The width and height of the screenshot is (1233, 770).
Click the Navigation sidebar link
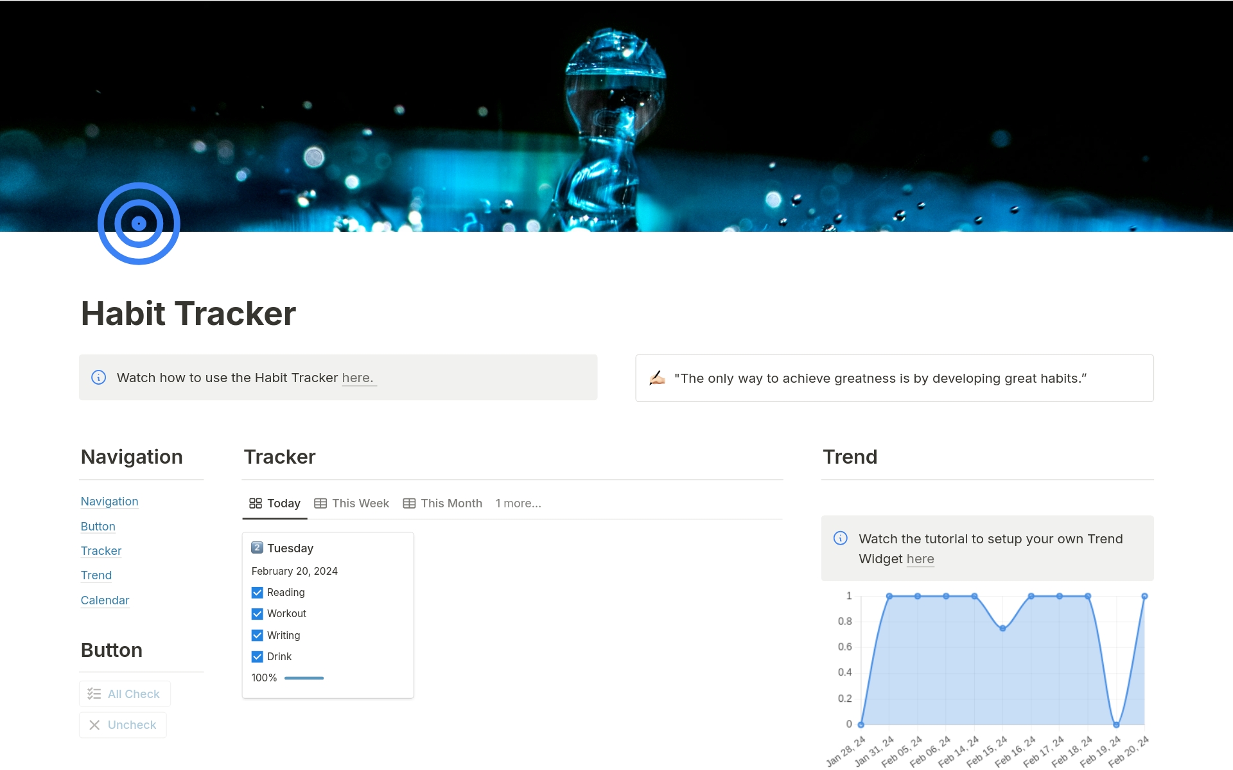click(x=110, y=501)
